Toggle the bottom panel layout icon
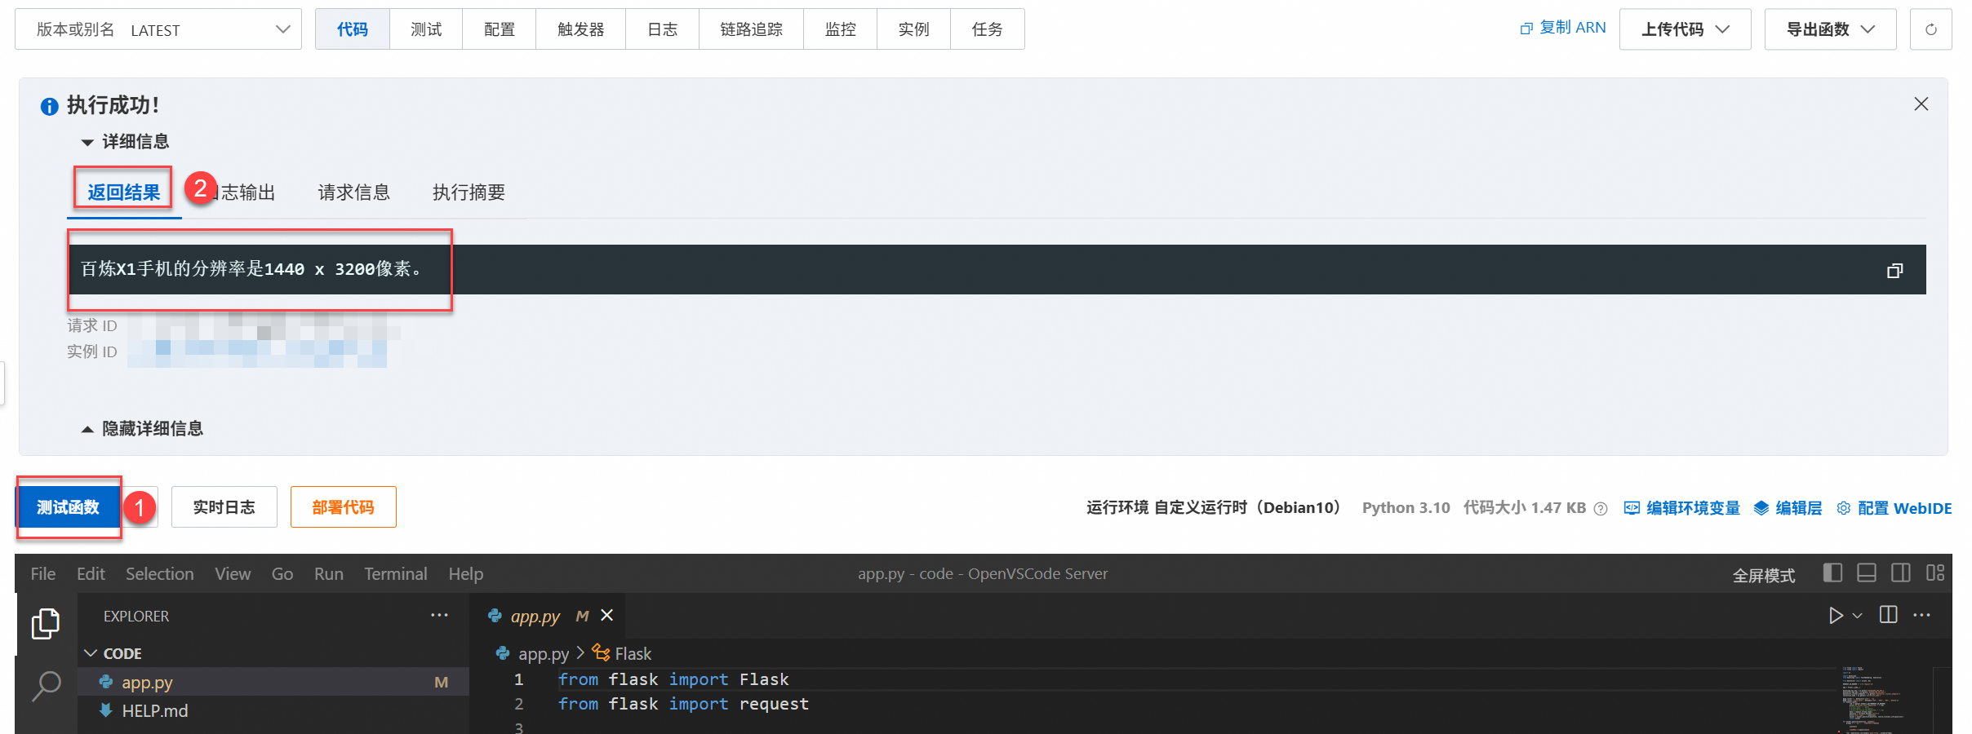 tap(1867, 573)
